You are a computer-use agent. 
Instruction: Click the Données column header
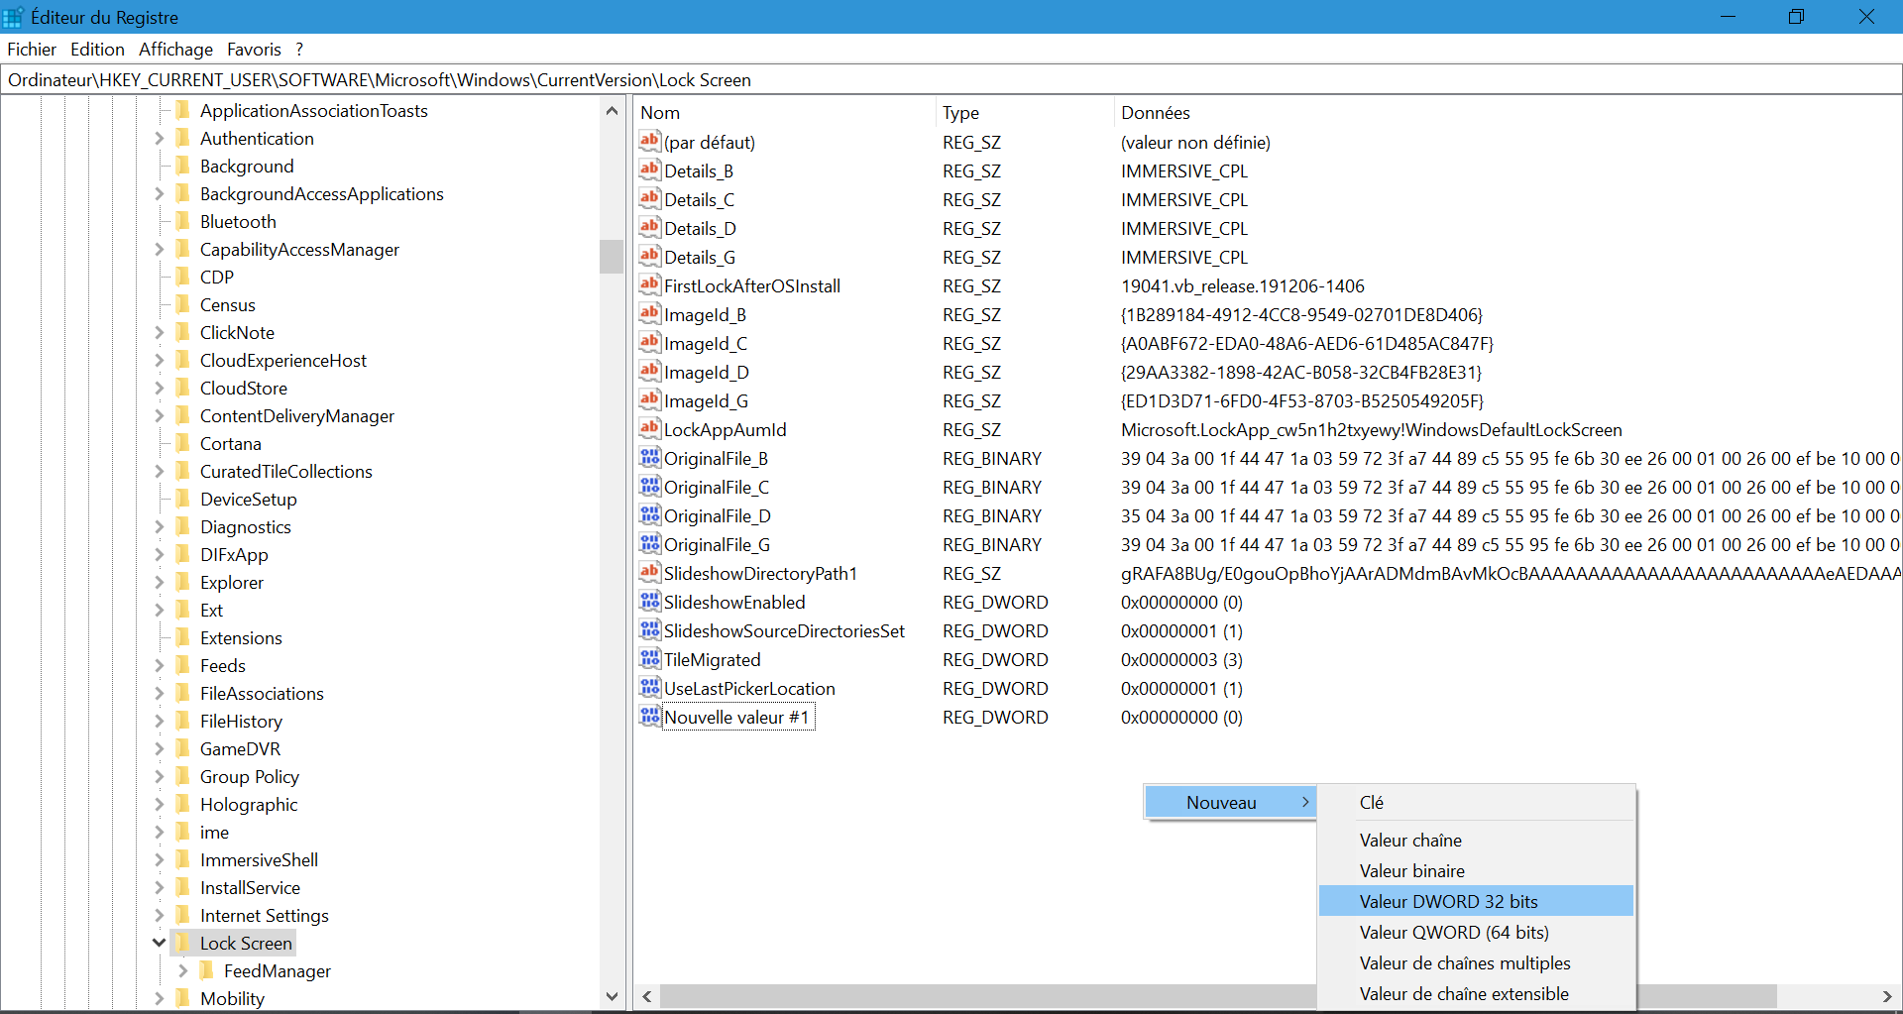point(1155,113)
